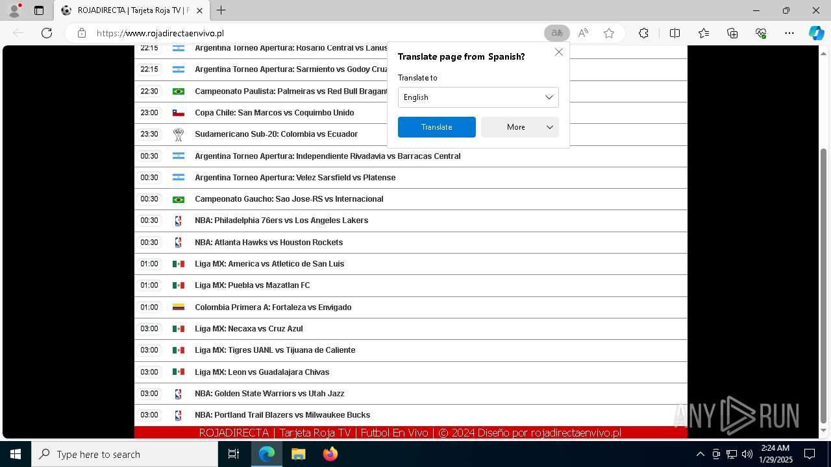
Task: Open Browser essentials heart icon
Action: (x=761, y=33)
